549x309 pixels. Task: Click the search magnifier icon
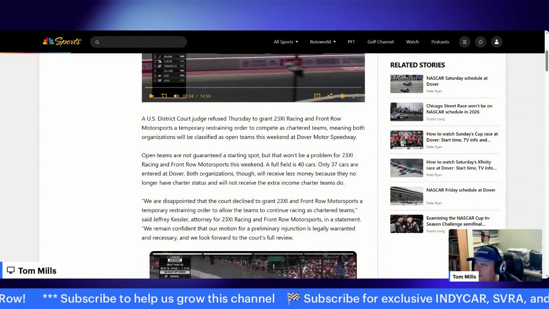97,42
